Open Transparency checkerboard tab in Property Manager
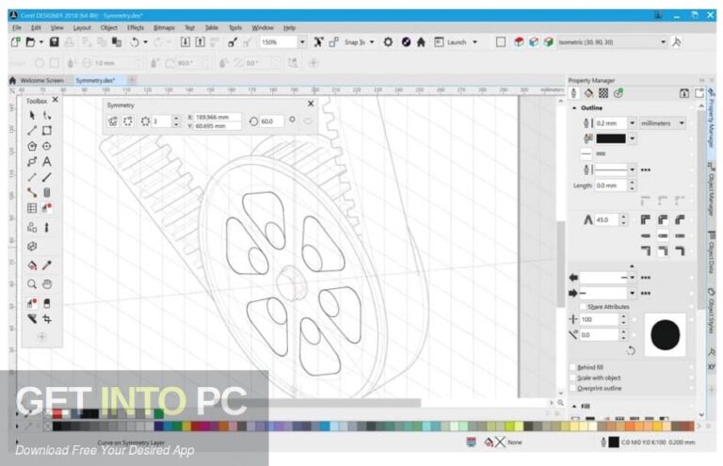The width and height of the screenshot is (723, 466). pyautogui.click(x=603, y=93)
